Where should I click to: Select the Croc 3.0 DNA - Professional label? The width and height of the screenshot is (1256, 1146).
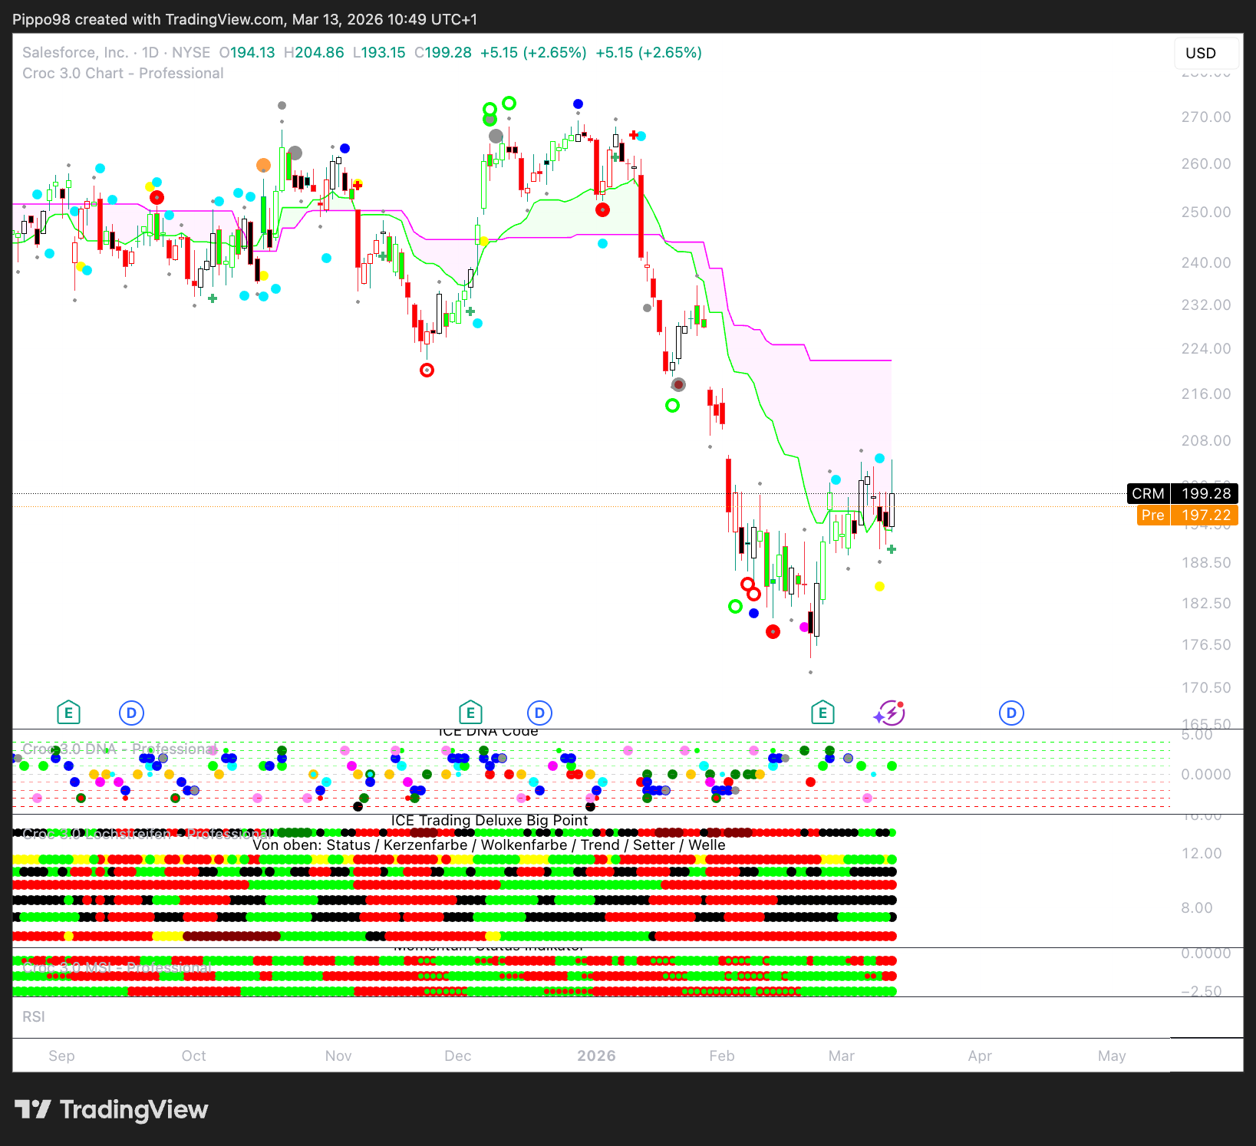tap(119, 749)
